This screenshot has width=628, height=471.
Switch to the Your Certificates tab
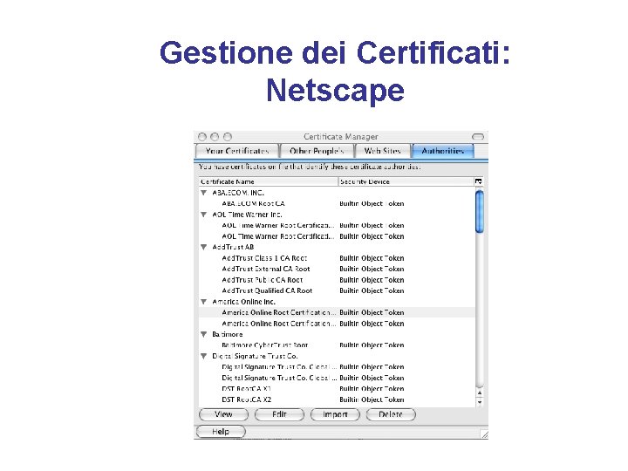(236, 151)
